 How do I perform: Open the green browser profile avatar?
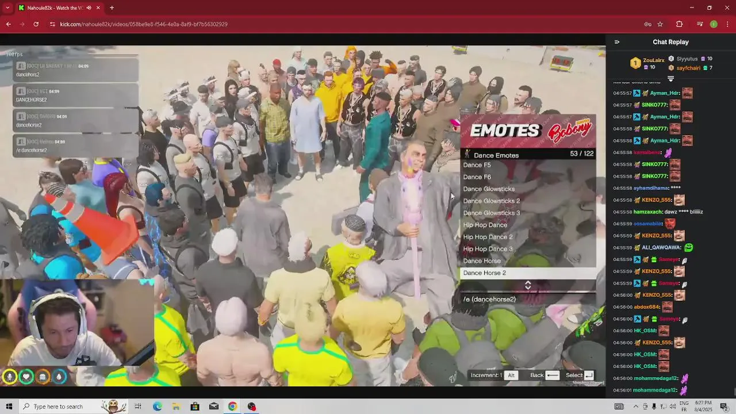(714, 24)
